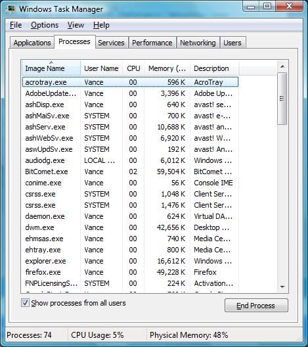The width and height of the screenshot is (308, 347).
Task: Click the CPU Usage: 5% status entry
Action: point(97,335)
